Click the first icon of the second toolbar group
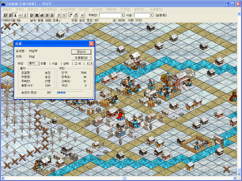The image size is (242, 181). point(32,15)
